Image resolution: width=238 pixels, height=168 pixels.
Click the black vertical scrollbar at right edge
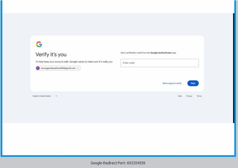click(x=234, y=67)
